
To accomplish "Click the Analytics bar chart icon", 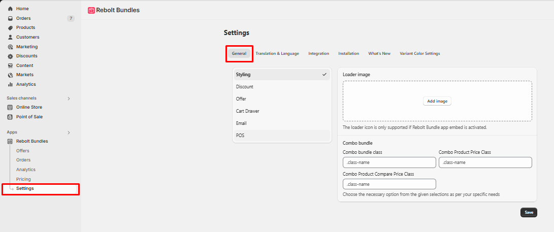I will pos(10,84).
